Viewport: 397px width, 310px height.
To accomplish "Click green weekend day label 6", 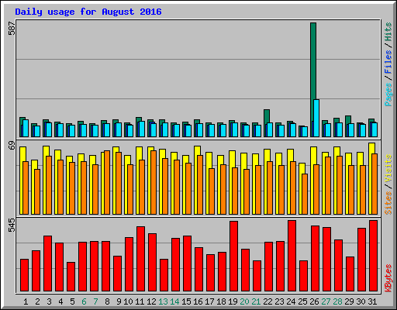I will (84, 301).
